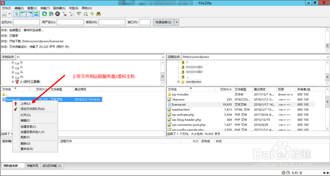Toggle processing of the transfer queue
Screen dimensions: 330x176
pyautogui.click(x=51, y=14)
